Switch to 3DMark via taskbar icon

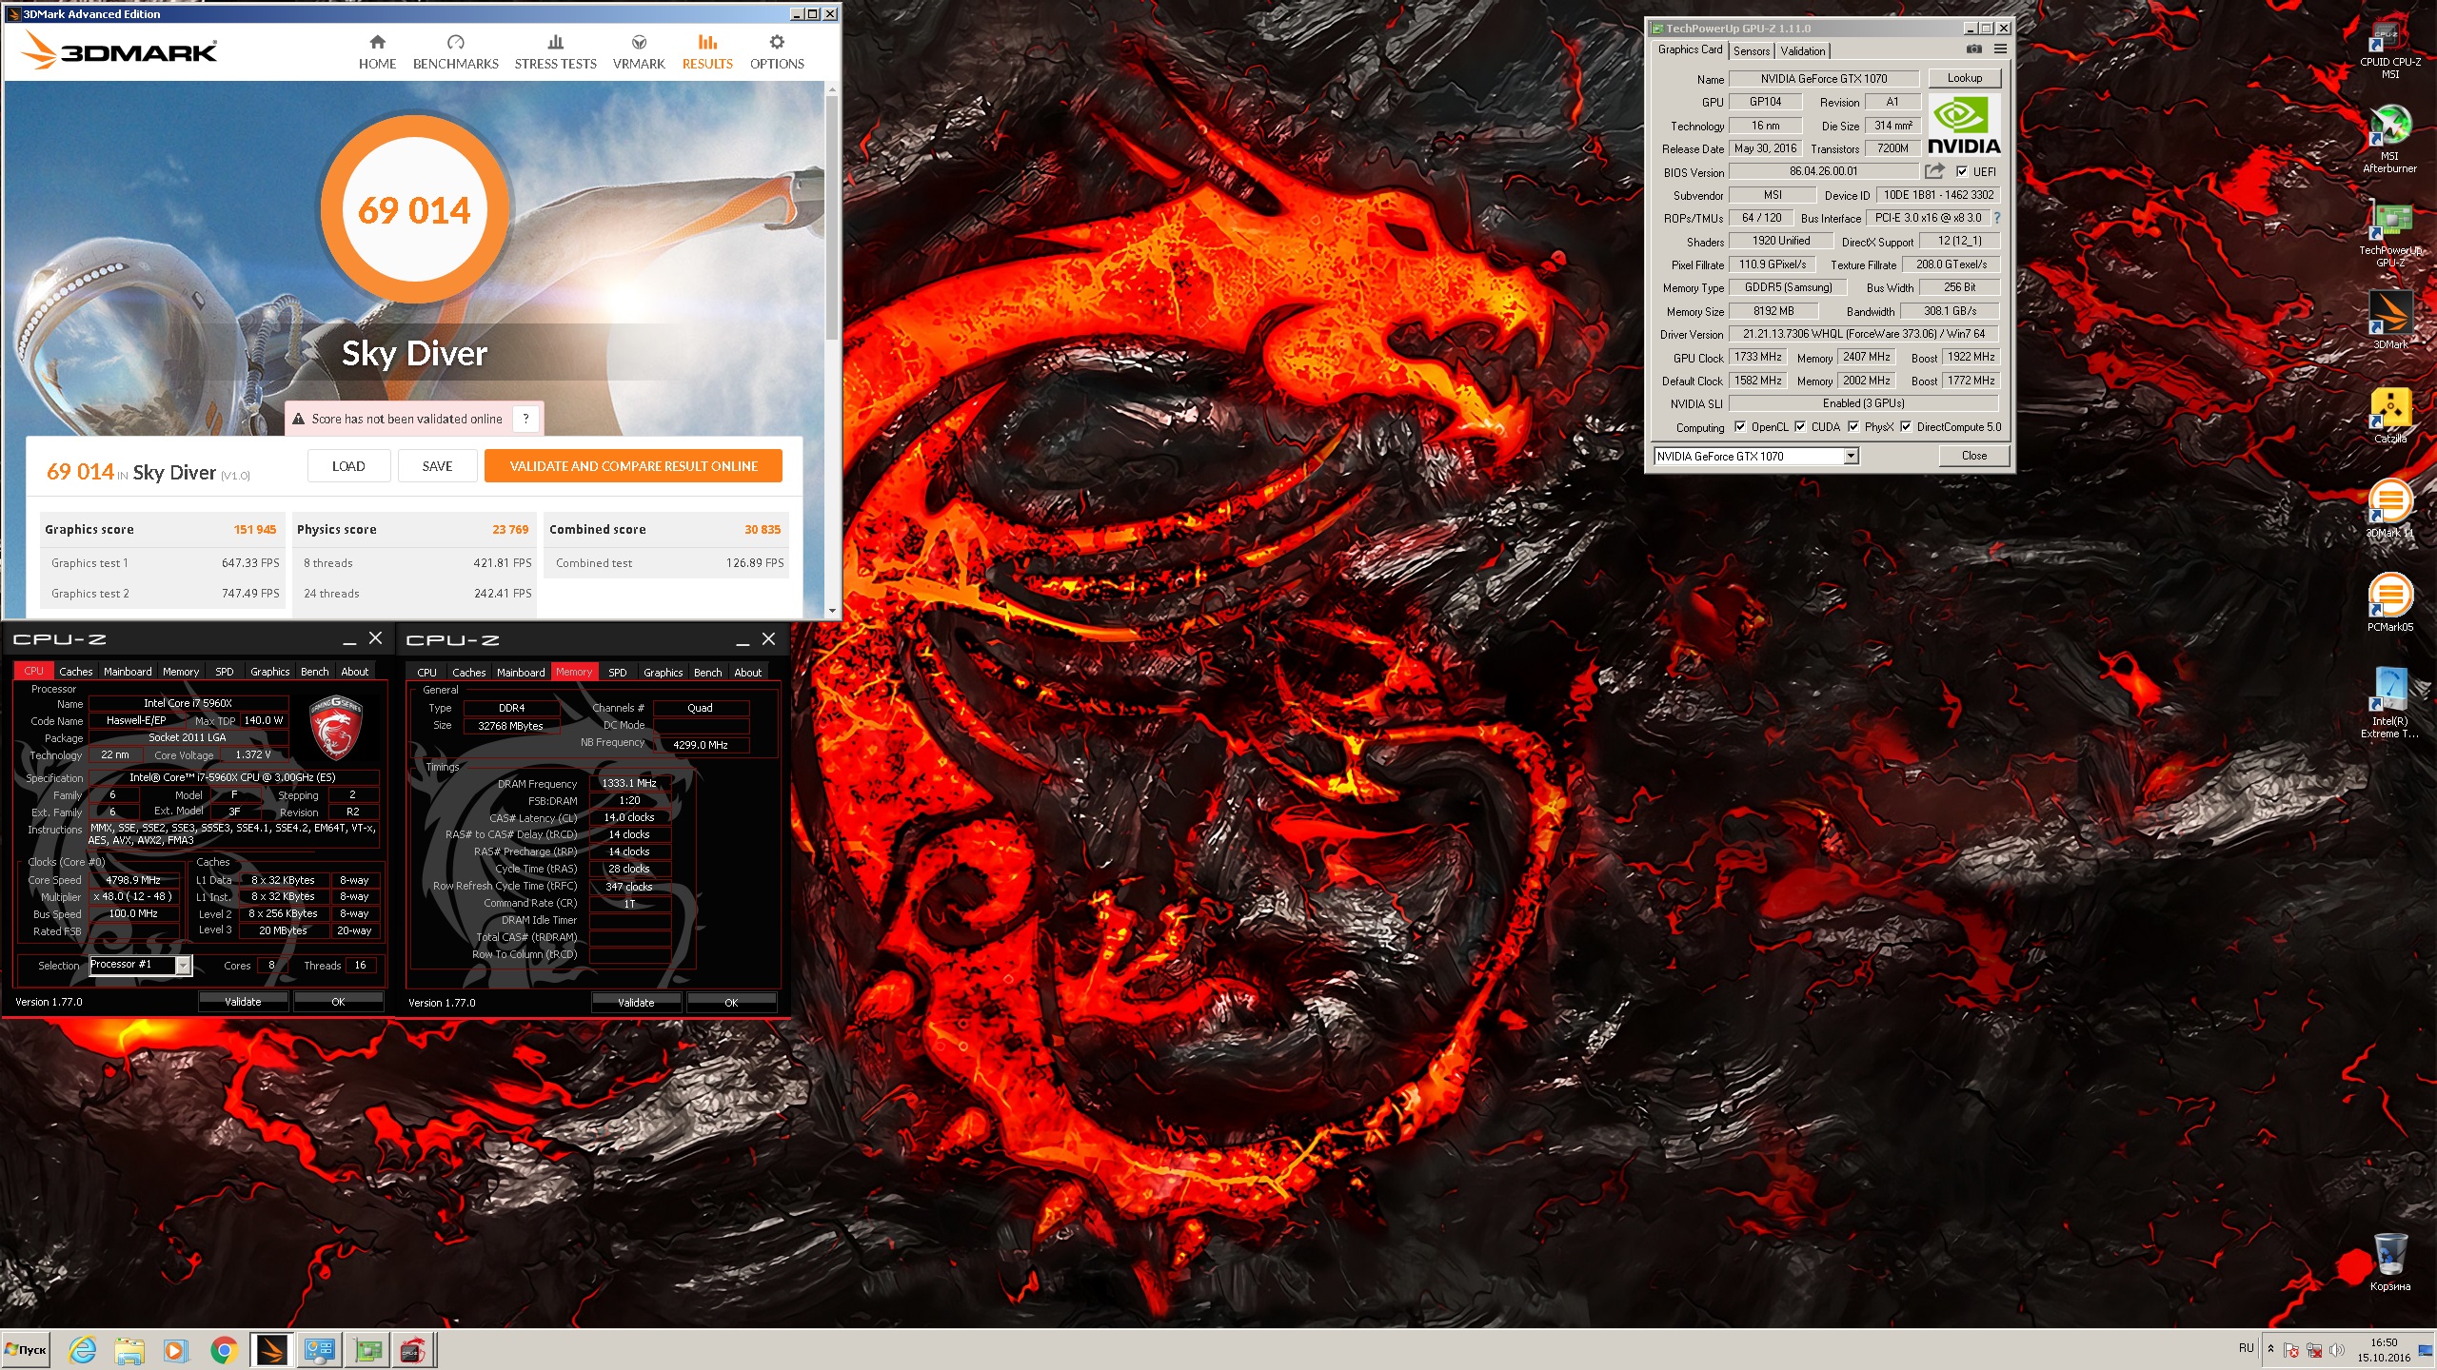point(271,1350)
